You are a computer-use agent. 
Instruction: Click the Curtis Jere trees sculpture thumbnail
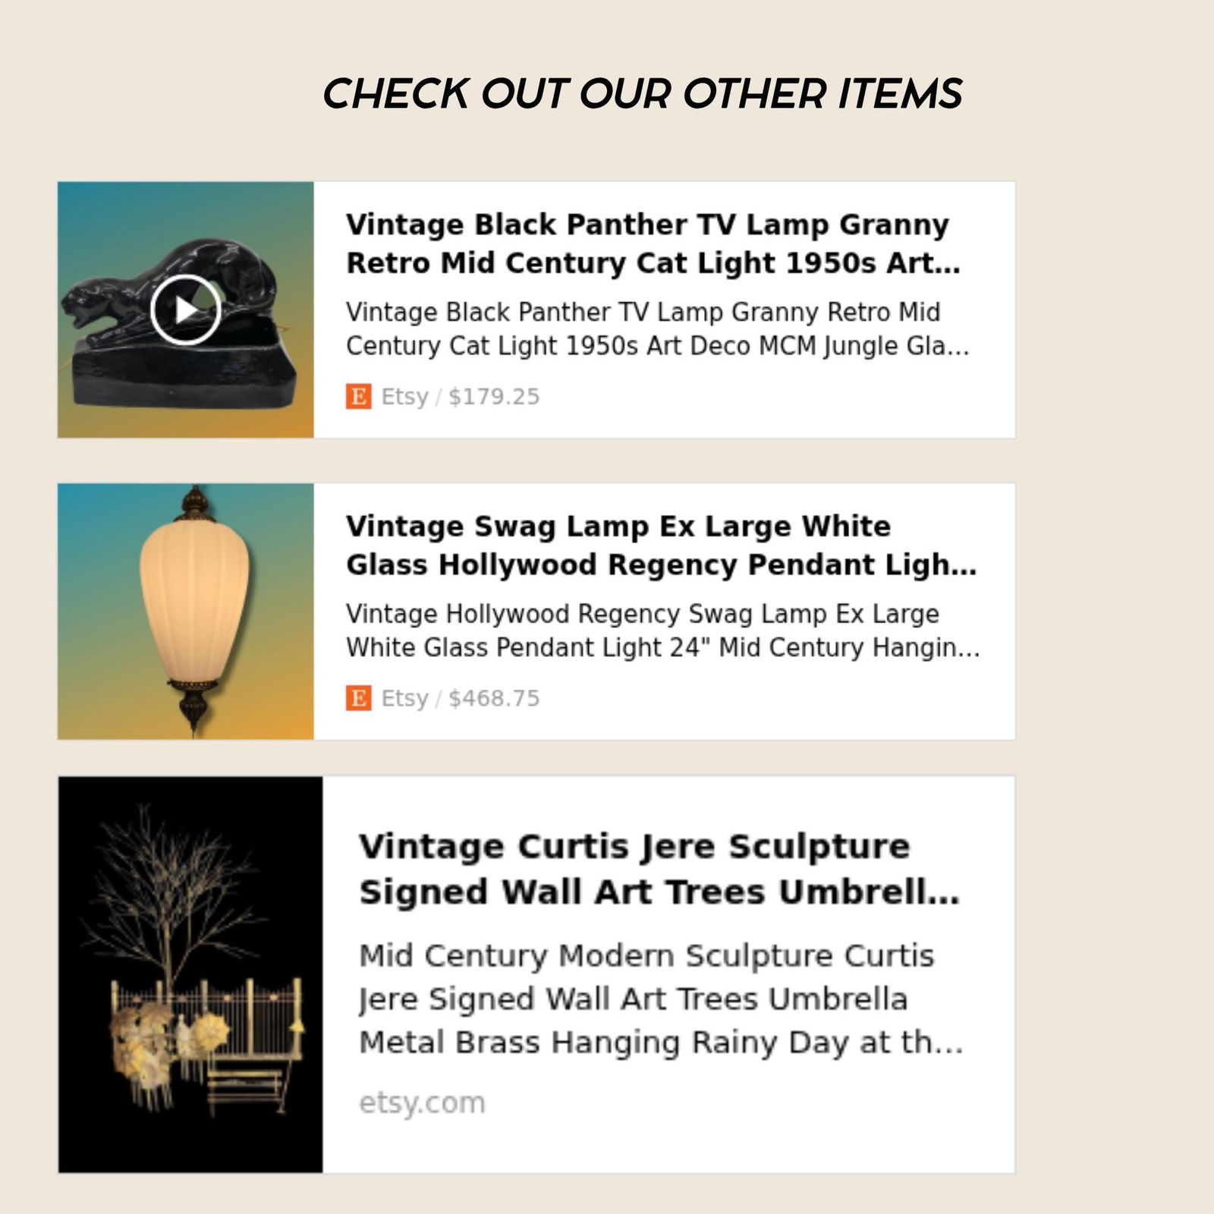[x=190, y=974]
